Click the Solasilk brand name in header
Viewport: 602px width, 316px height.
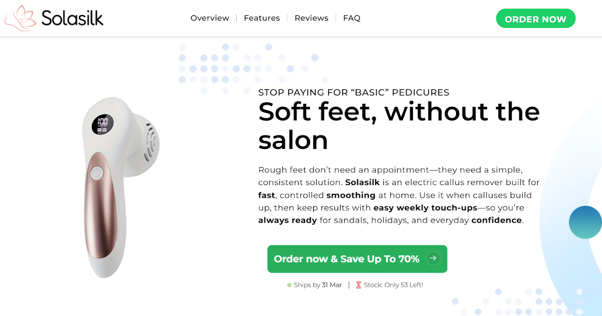point(72,19)
